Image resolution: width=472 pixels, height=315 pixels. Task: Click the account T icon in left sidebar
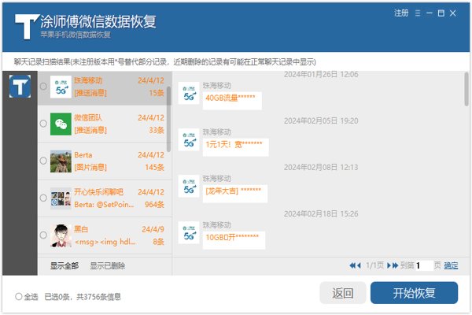(20, 87)
